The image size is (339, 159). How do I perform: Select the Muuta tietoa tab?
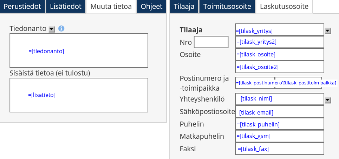pos(111,6)
